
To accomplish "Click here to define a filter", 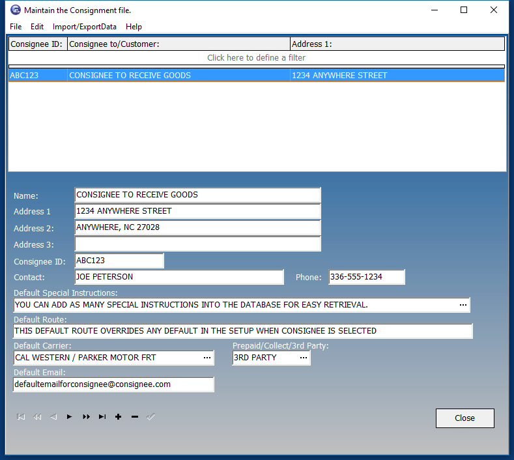I will pyautogui.click(x=256, y=58).
